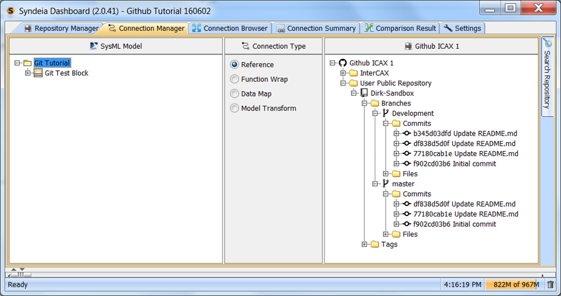The height and width of the screenshot is (296, 561).
Task: Open the Search Repository side panel
Action: [547, 76]
